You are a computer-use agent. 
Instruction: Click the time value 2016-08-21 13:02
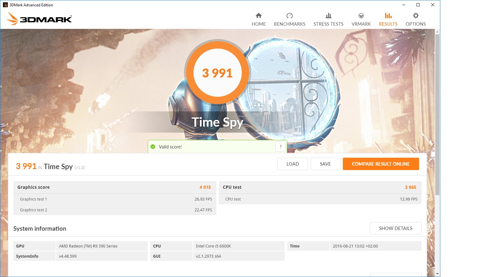(x=356, y=246)
